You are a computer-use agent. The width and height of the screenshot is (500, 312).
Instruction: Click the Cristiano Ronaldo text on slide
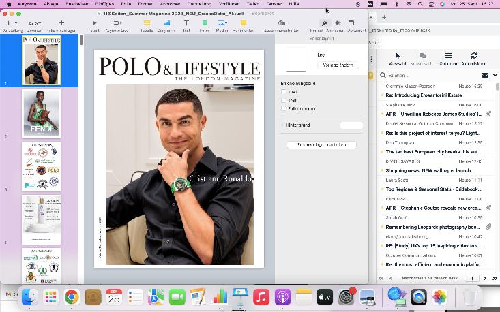pos(220,178)
